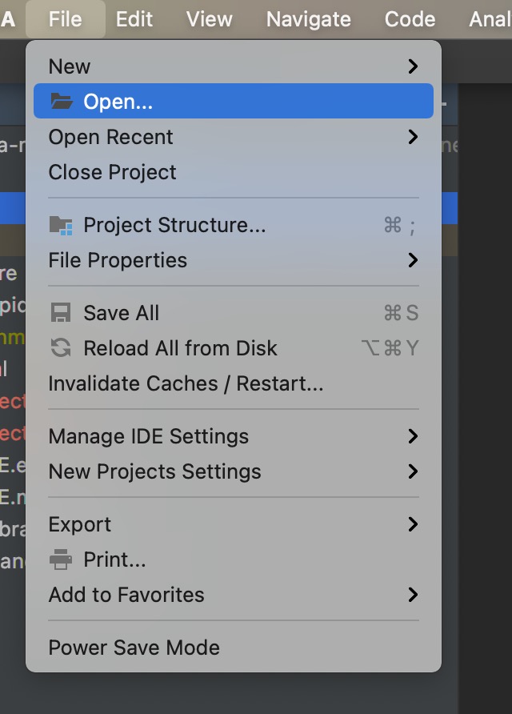512x714 pixels.
Task: Close the File menu via its title
Action: click(x=66, y=19)
